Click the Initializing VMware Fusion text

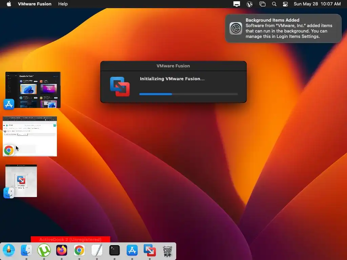pyautogui.click(x=172, y=79)
